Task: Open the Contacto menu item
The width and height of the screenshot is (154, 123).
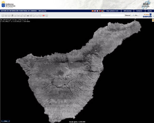Action: point(139,11)
